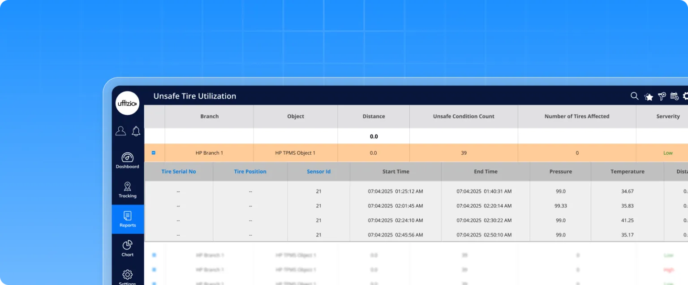Select the Reports sidebar item

point(128,219)
